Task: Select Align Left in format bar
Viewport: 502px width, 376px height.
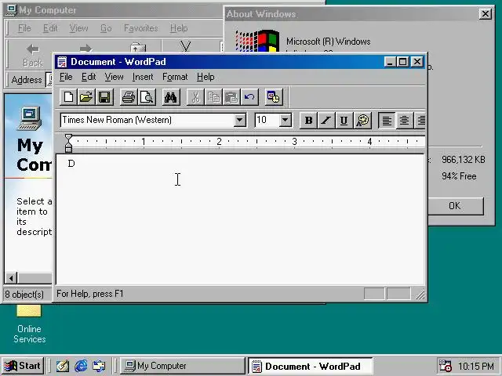Action: coord(387,120)
